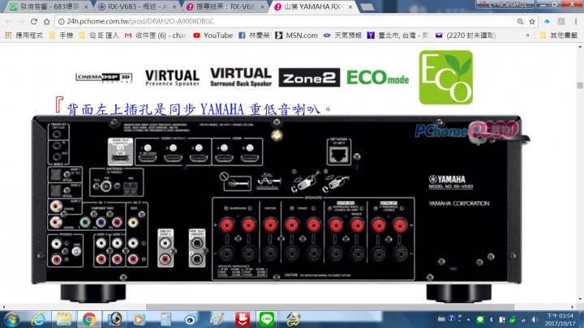Open the zoom magnifier in address bar

coord(520,22)
